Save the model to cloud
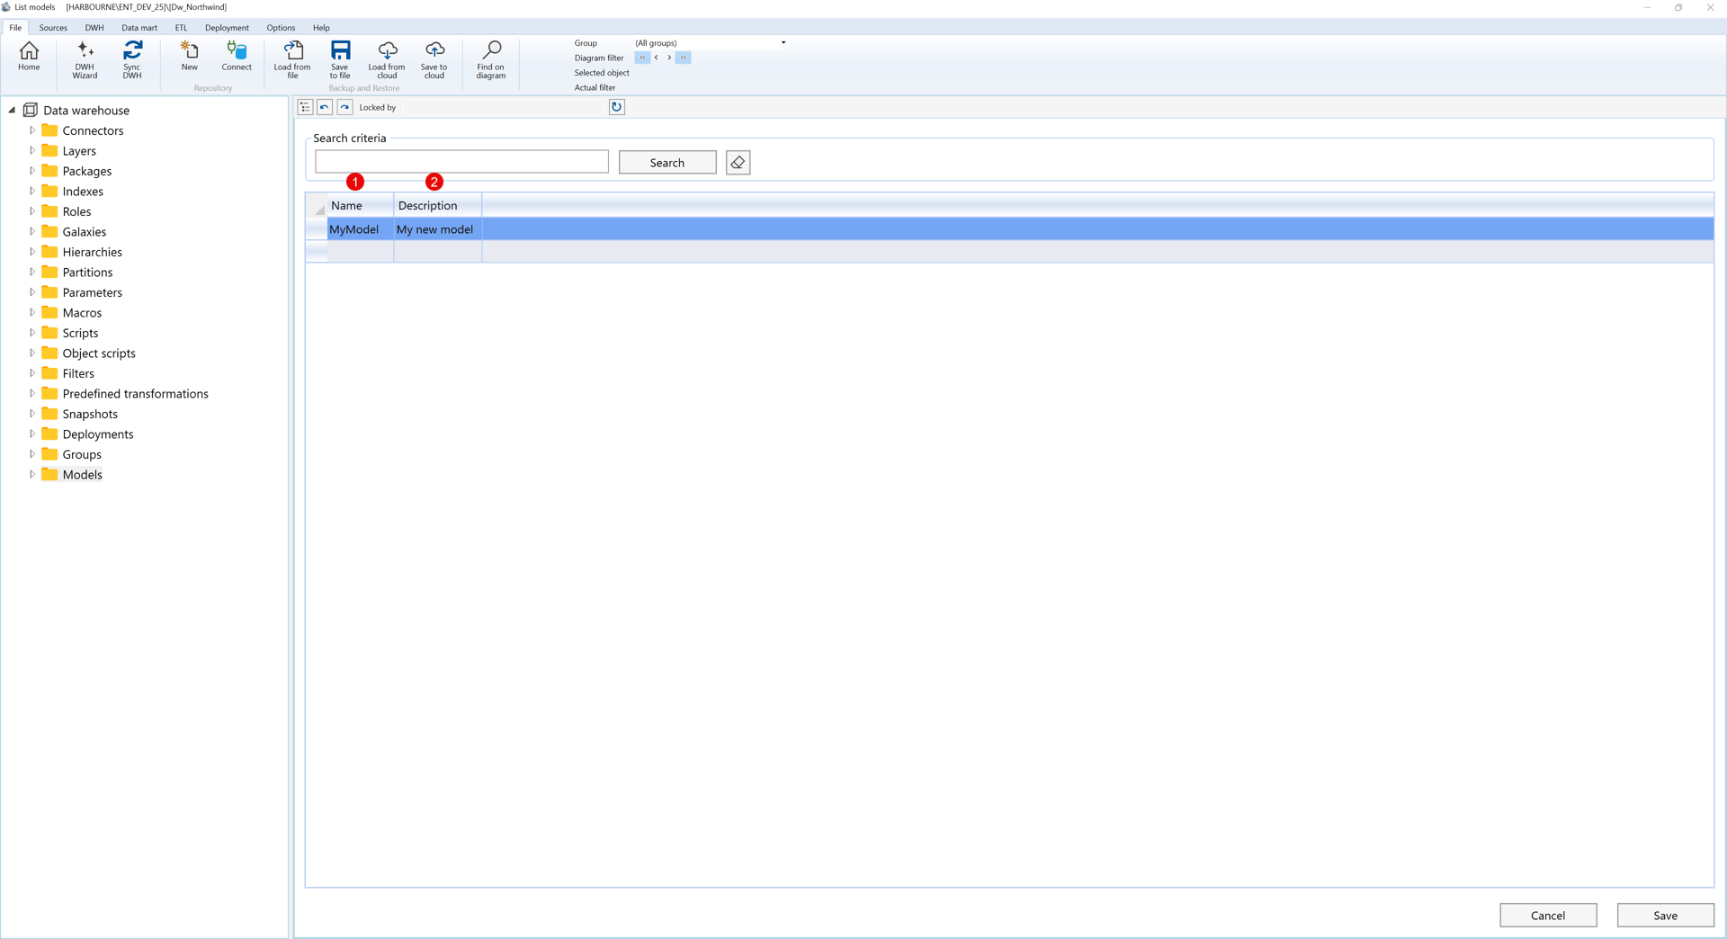The width and height of the screenshot is (1727, 939). click(434, 59)
